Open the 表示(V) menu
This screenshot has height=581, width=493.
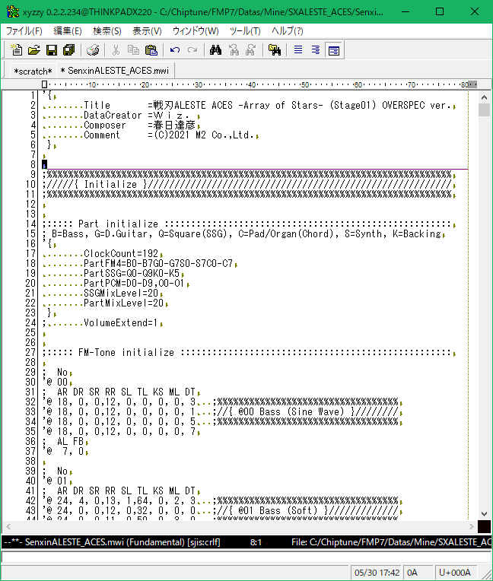147,31
